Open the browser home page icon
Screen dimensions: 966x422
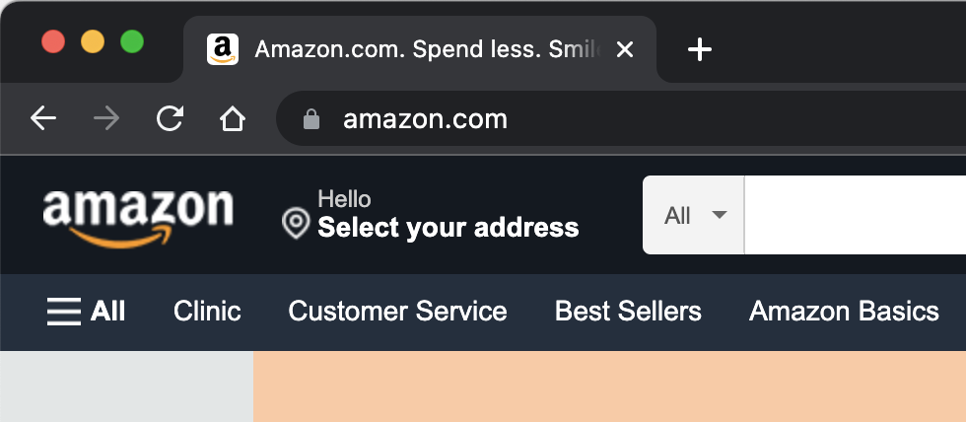coord(233,118)
